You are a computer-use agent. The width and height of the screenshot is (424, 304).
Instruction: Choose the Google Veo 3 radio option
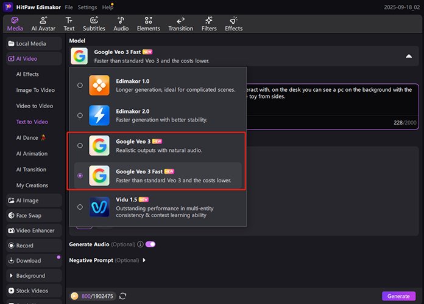tap(80, 145)
